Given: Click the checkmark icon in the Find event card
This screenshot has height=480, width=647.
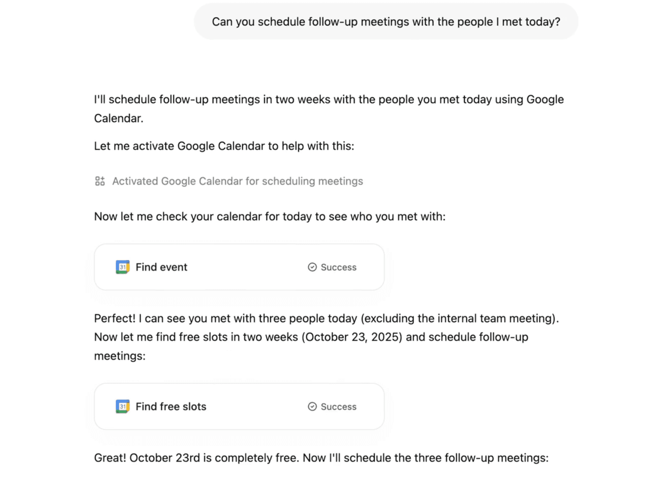Looking at the screenshot, I should click(312, 267).
